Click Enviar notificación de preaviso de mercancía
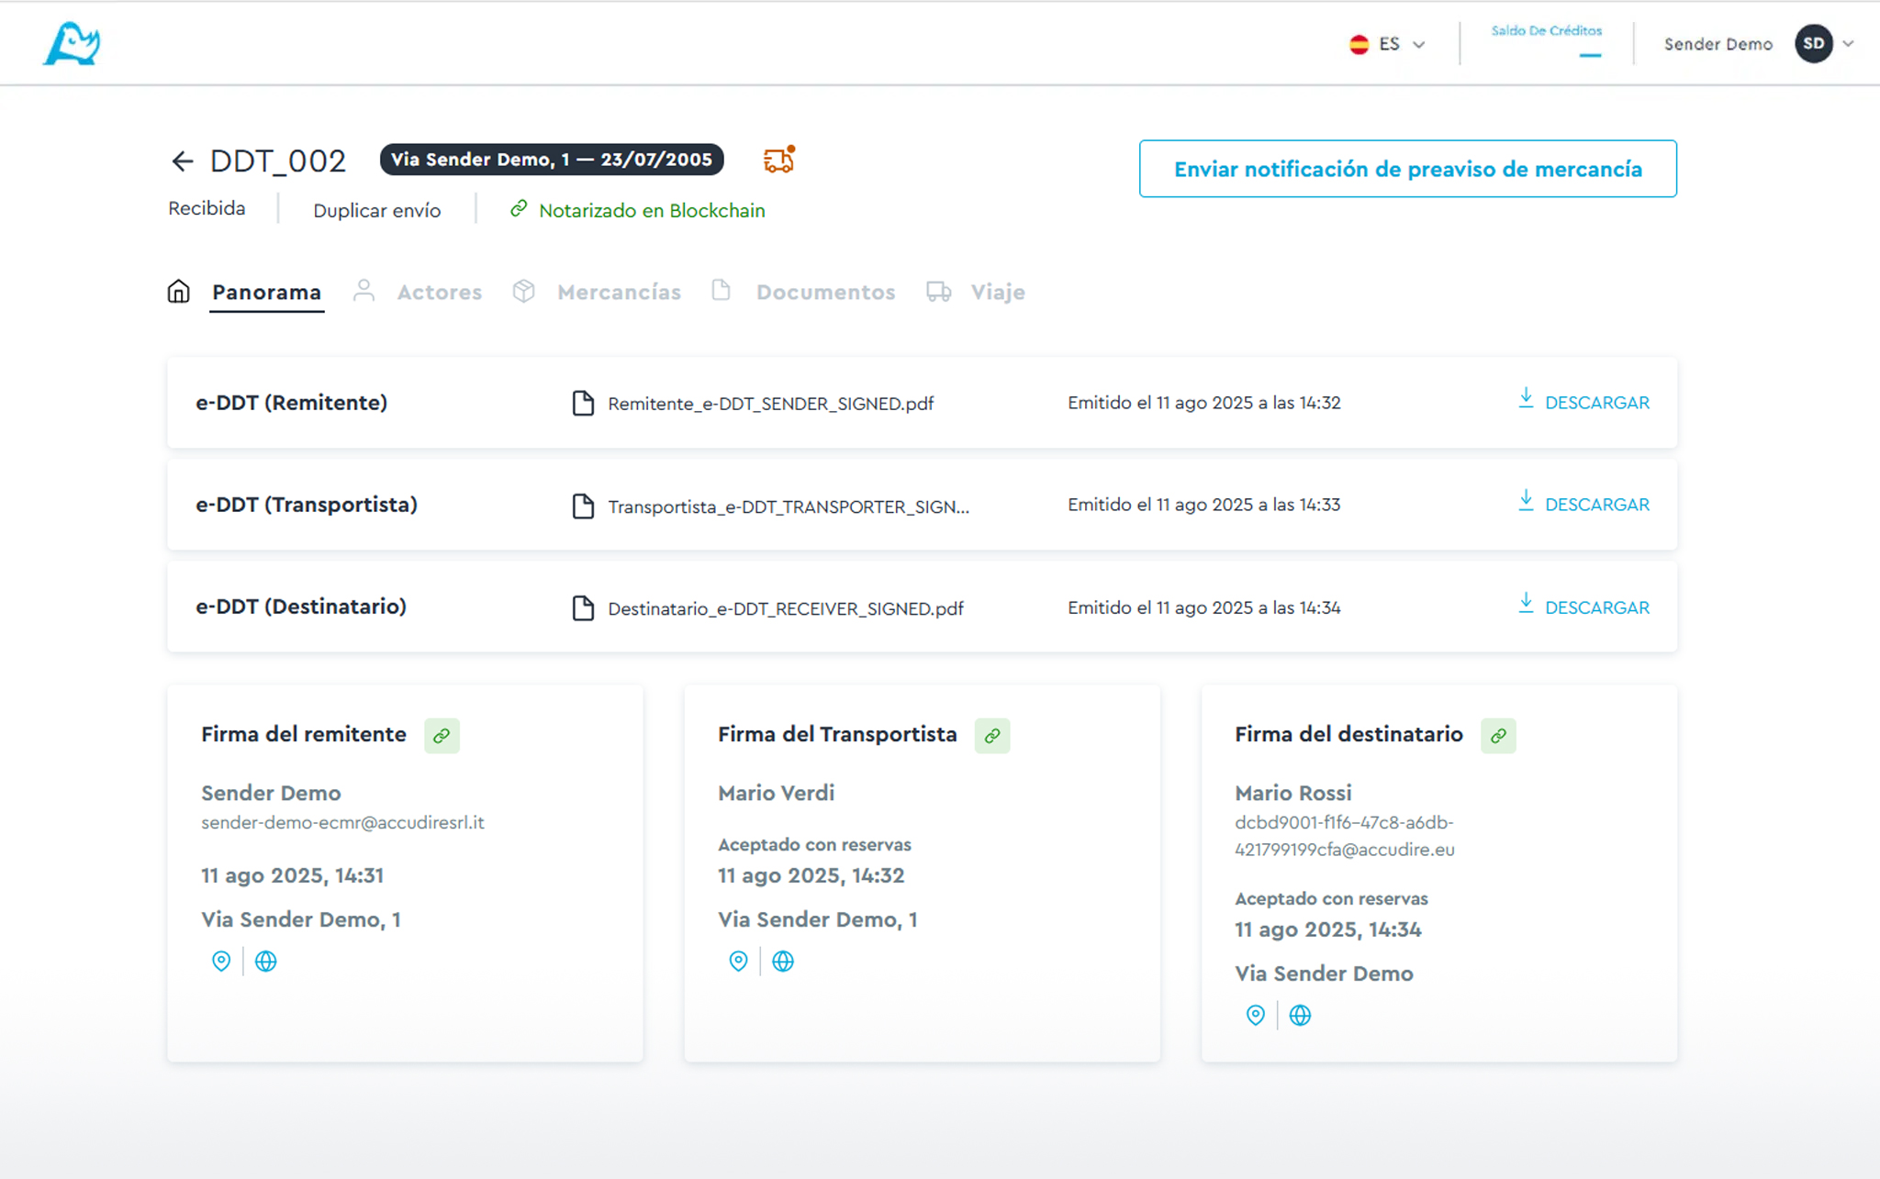Screen dimensions: 1880x1179 [1407, 169]
